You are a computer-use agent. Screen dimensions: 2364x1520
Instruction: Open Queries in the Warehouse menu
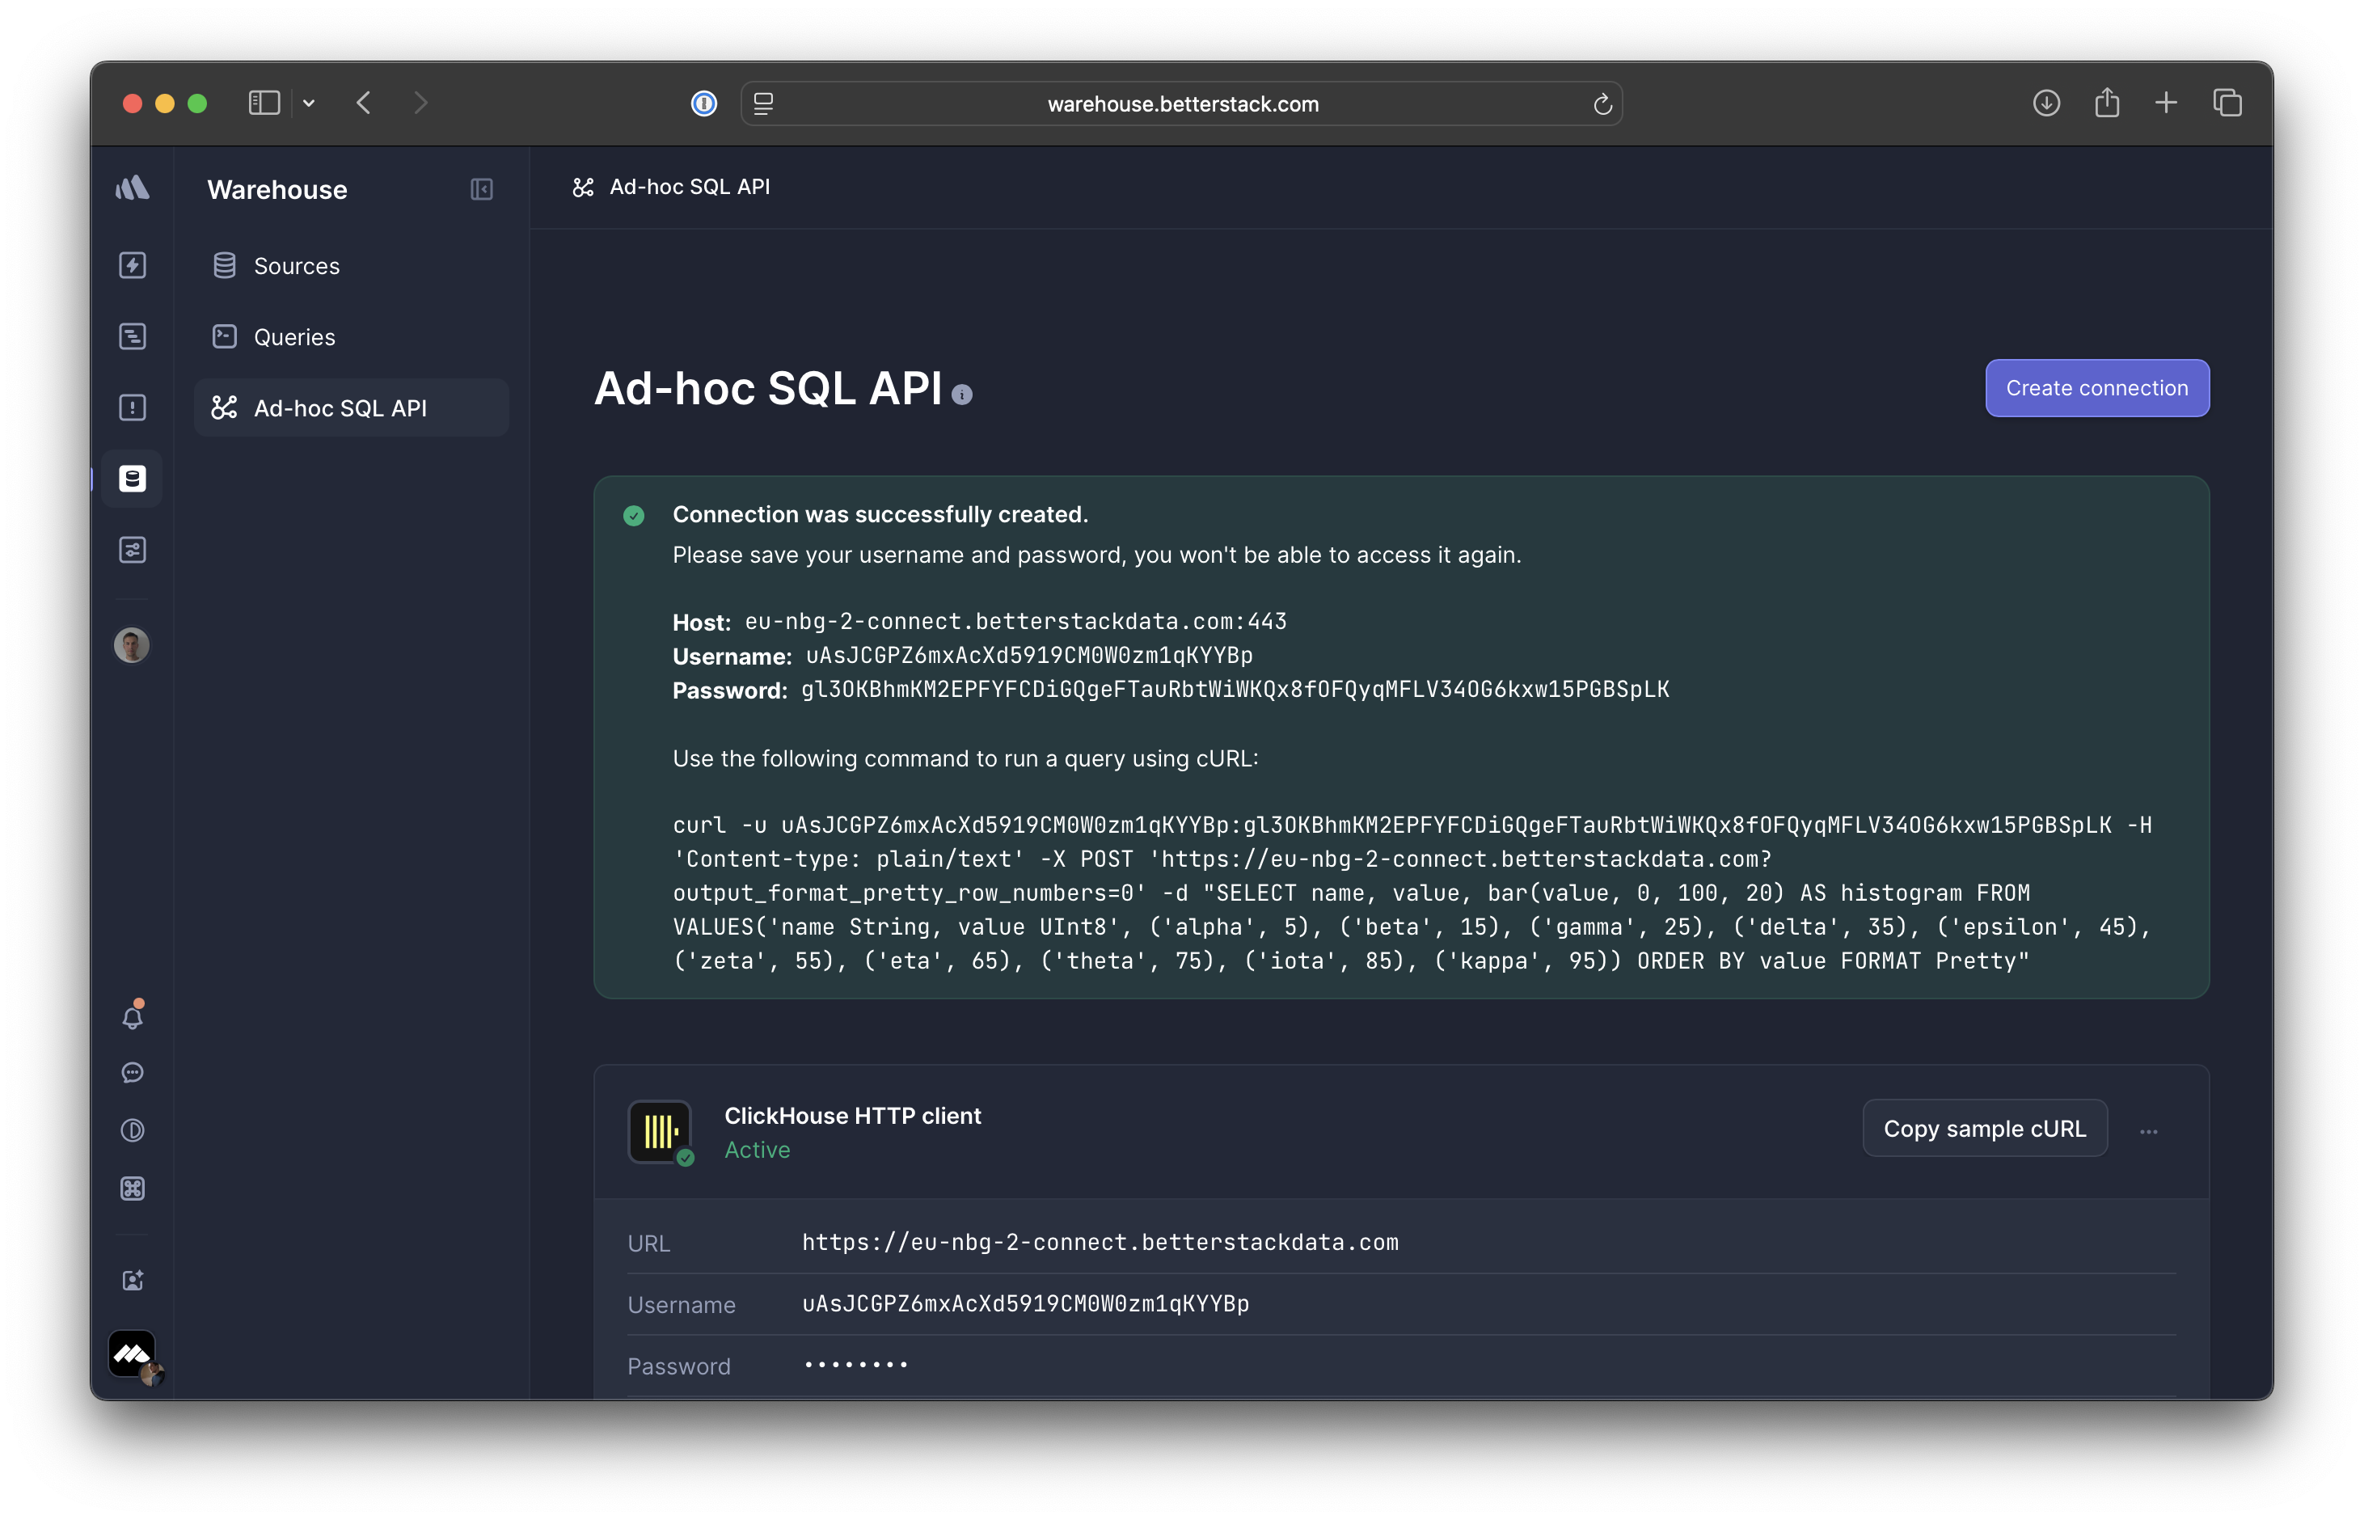click(294, 336)
